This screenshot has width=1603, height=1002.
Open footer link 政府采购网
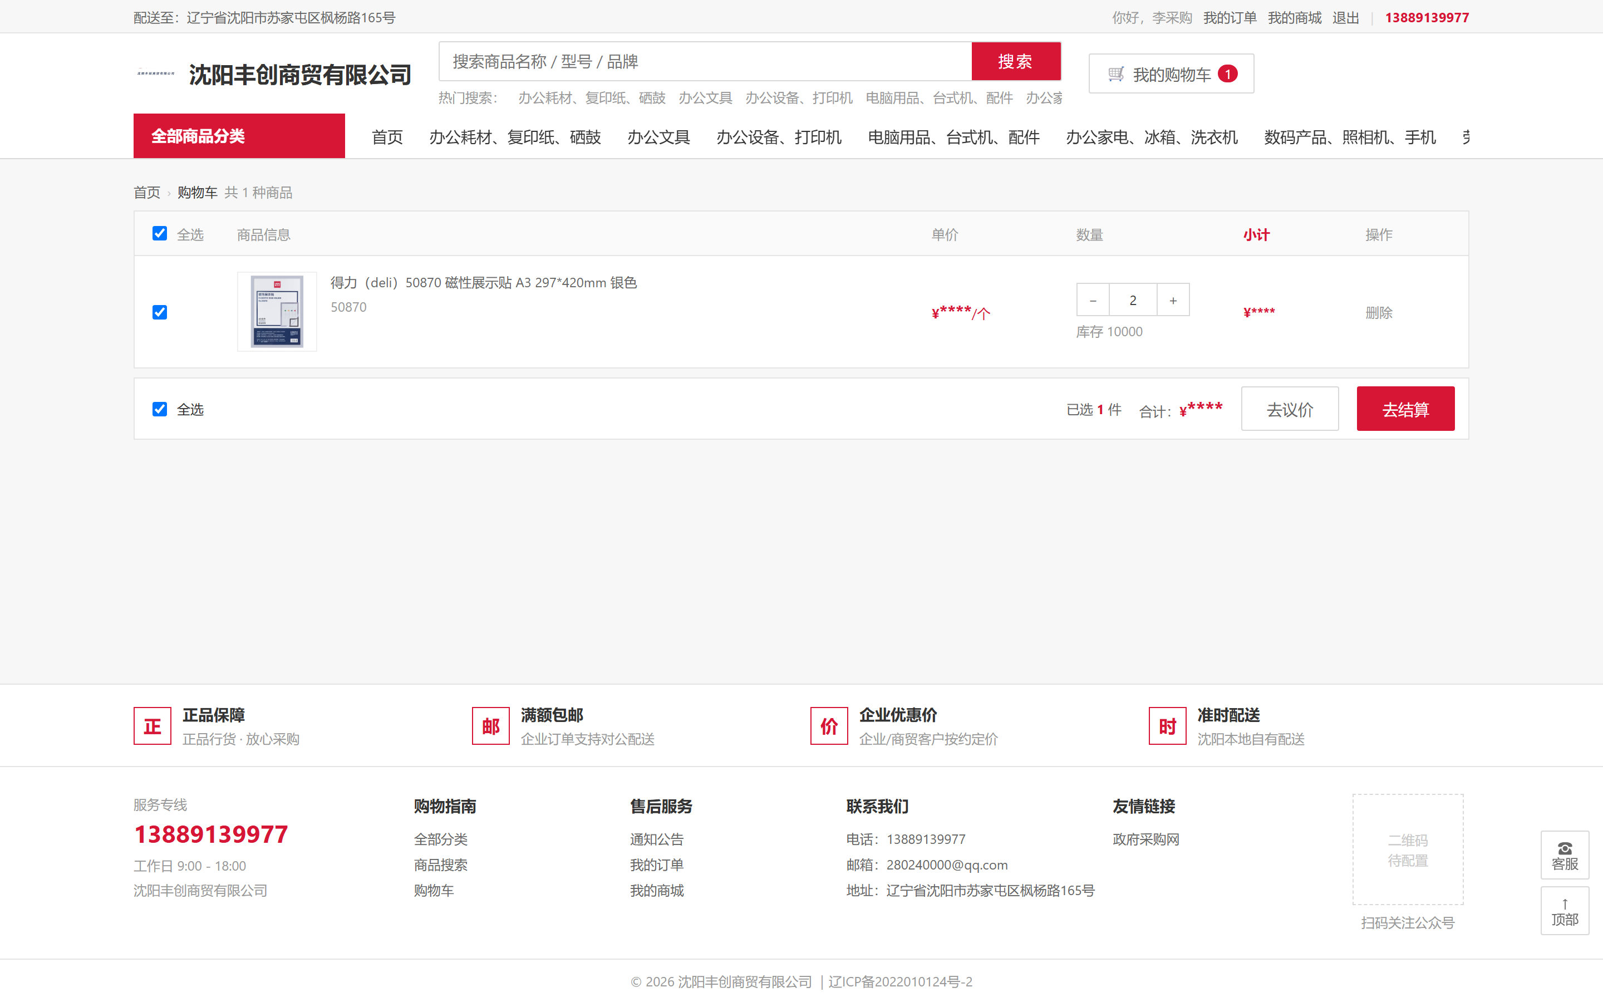1146,839
